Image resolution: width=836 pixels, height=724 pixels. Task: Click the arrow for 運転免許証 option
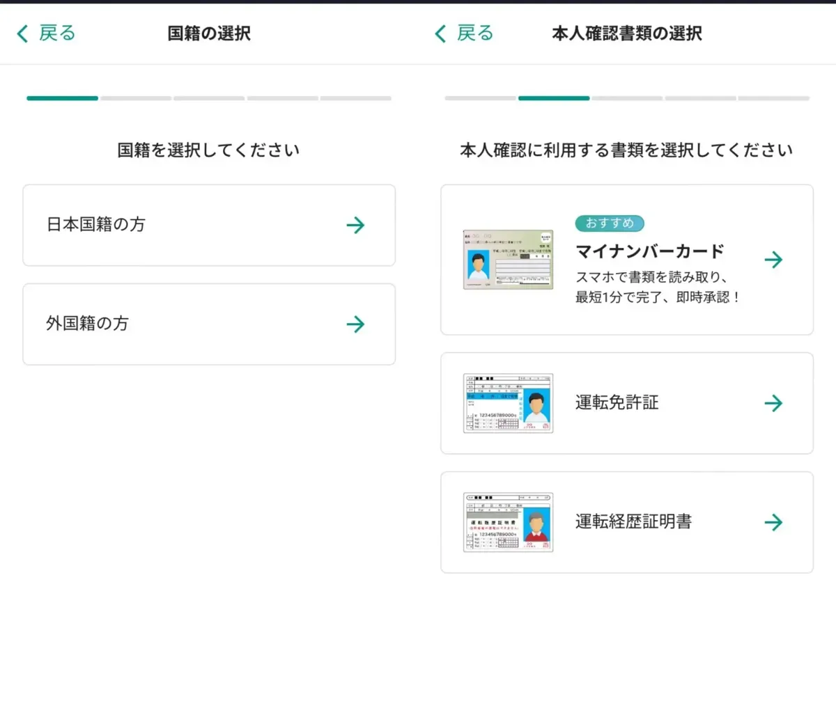[774, 402]
